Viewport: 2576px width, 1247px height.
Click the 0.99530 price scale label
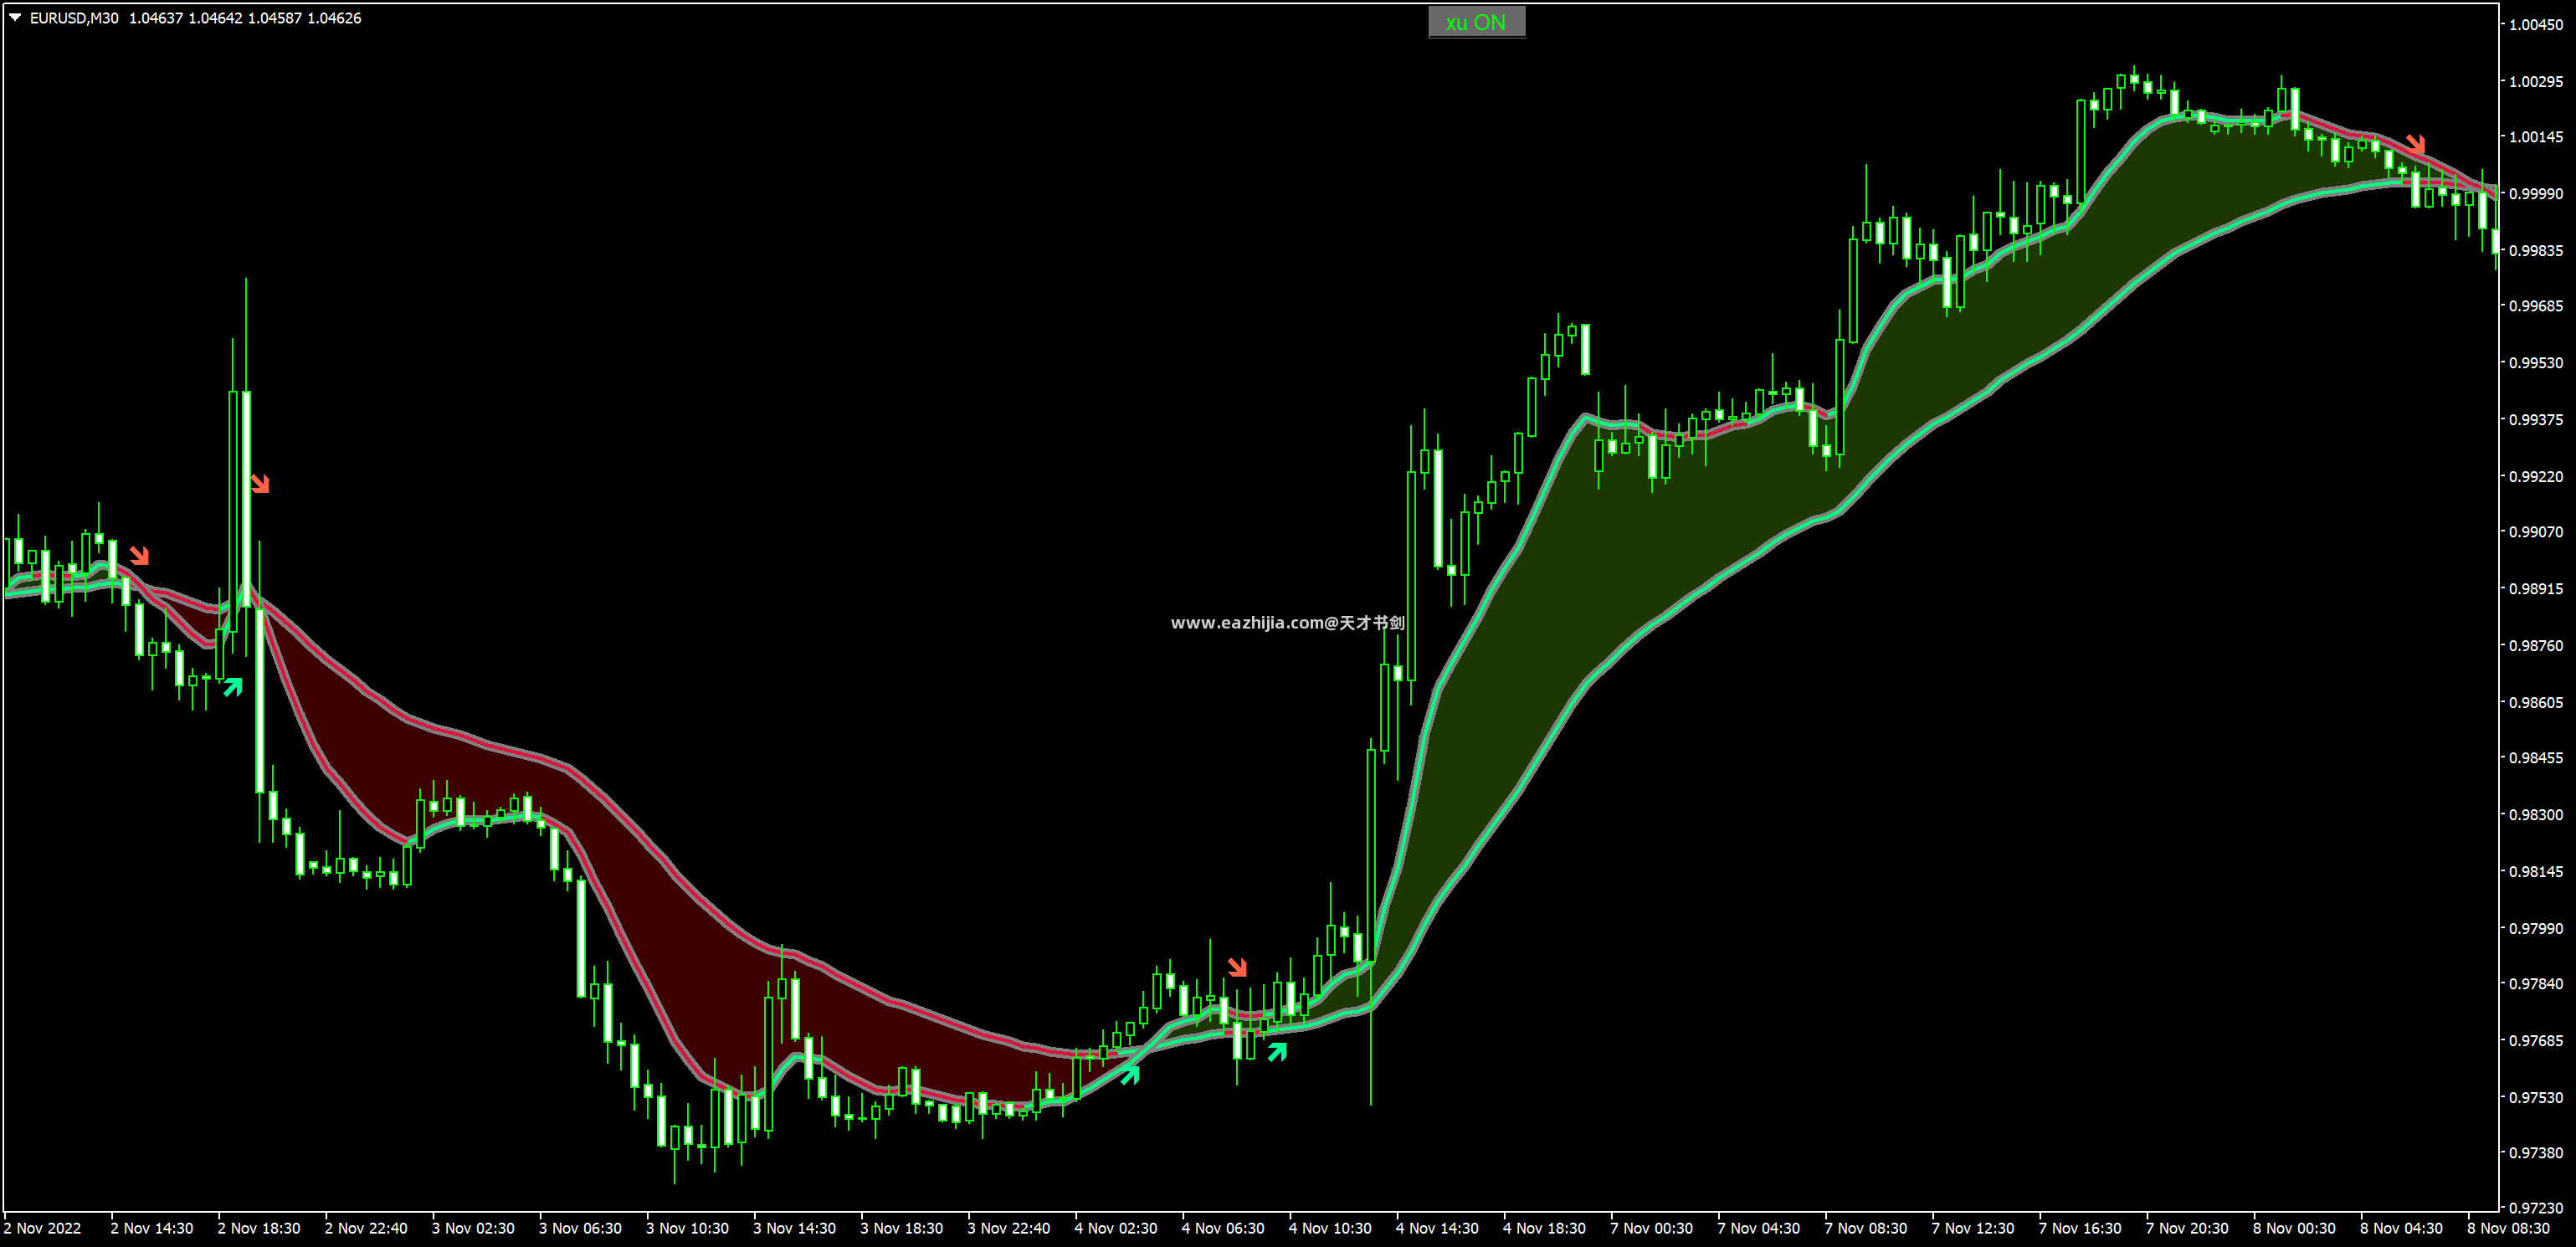pos(2536,363)
